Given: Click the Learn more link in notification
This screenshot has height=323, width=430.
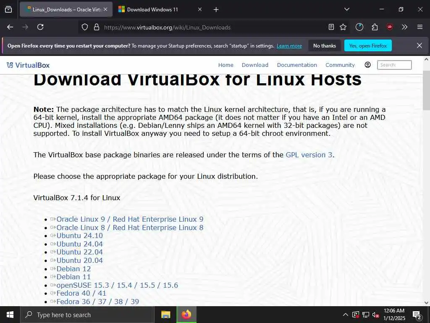Looking at the screenshot, I should point(289,46).
